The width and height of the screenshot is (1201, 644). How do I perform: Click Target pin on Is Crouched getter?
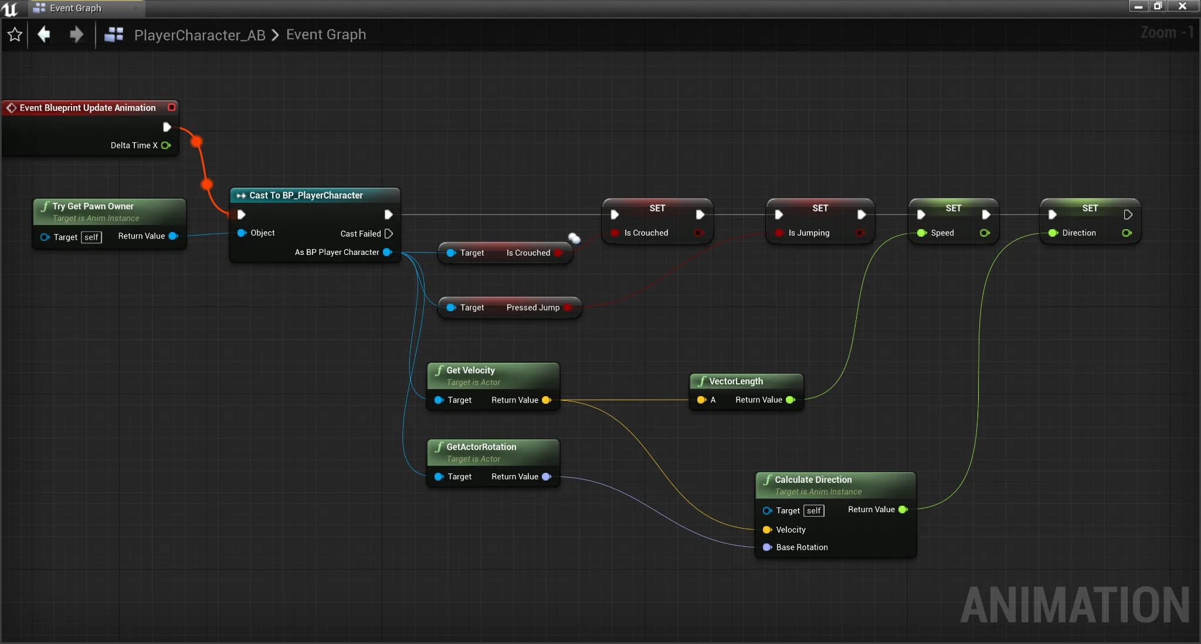click(451, 253)
